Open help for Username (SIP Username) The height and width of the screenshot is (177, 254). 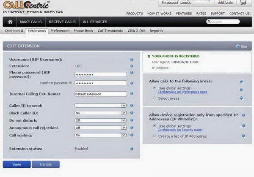pyautogui.click(x=132, y=60)
